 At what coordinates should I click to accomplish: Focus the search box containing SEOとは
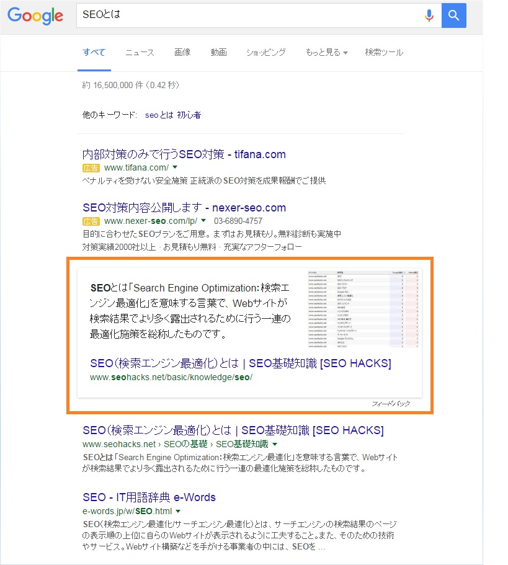click(x=259, y=16)
